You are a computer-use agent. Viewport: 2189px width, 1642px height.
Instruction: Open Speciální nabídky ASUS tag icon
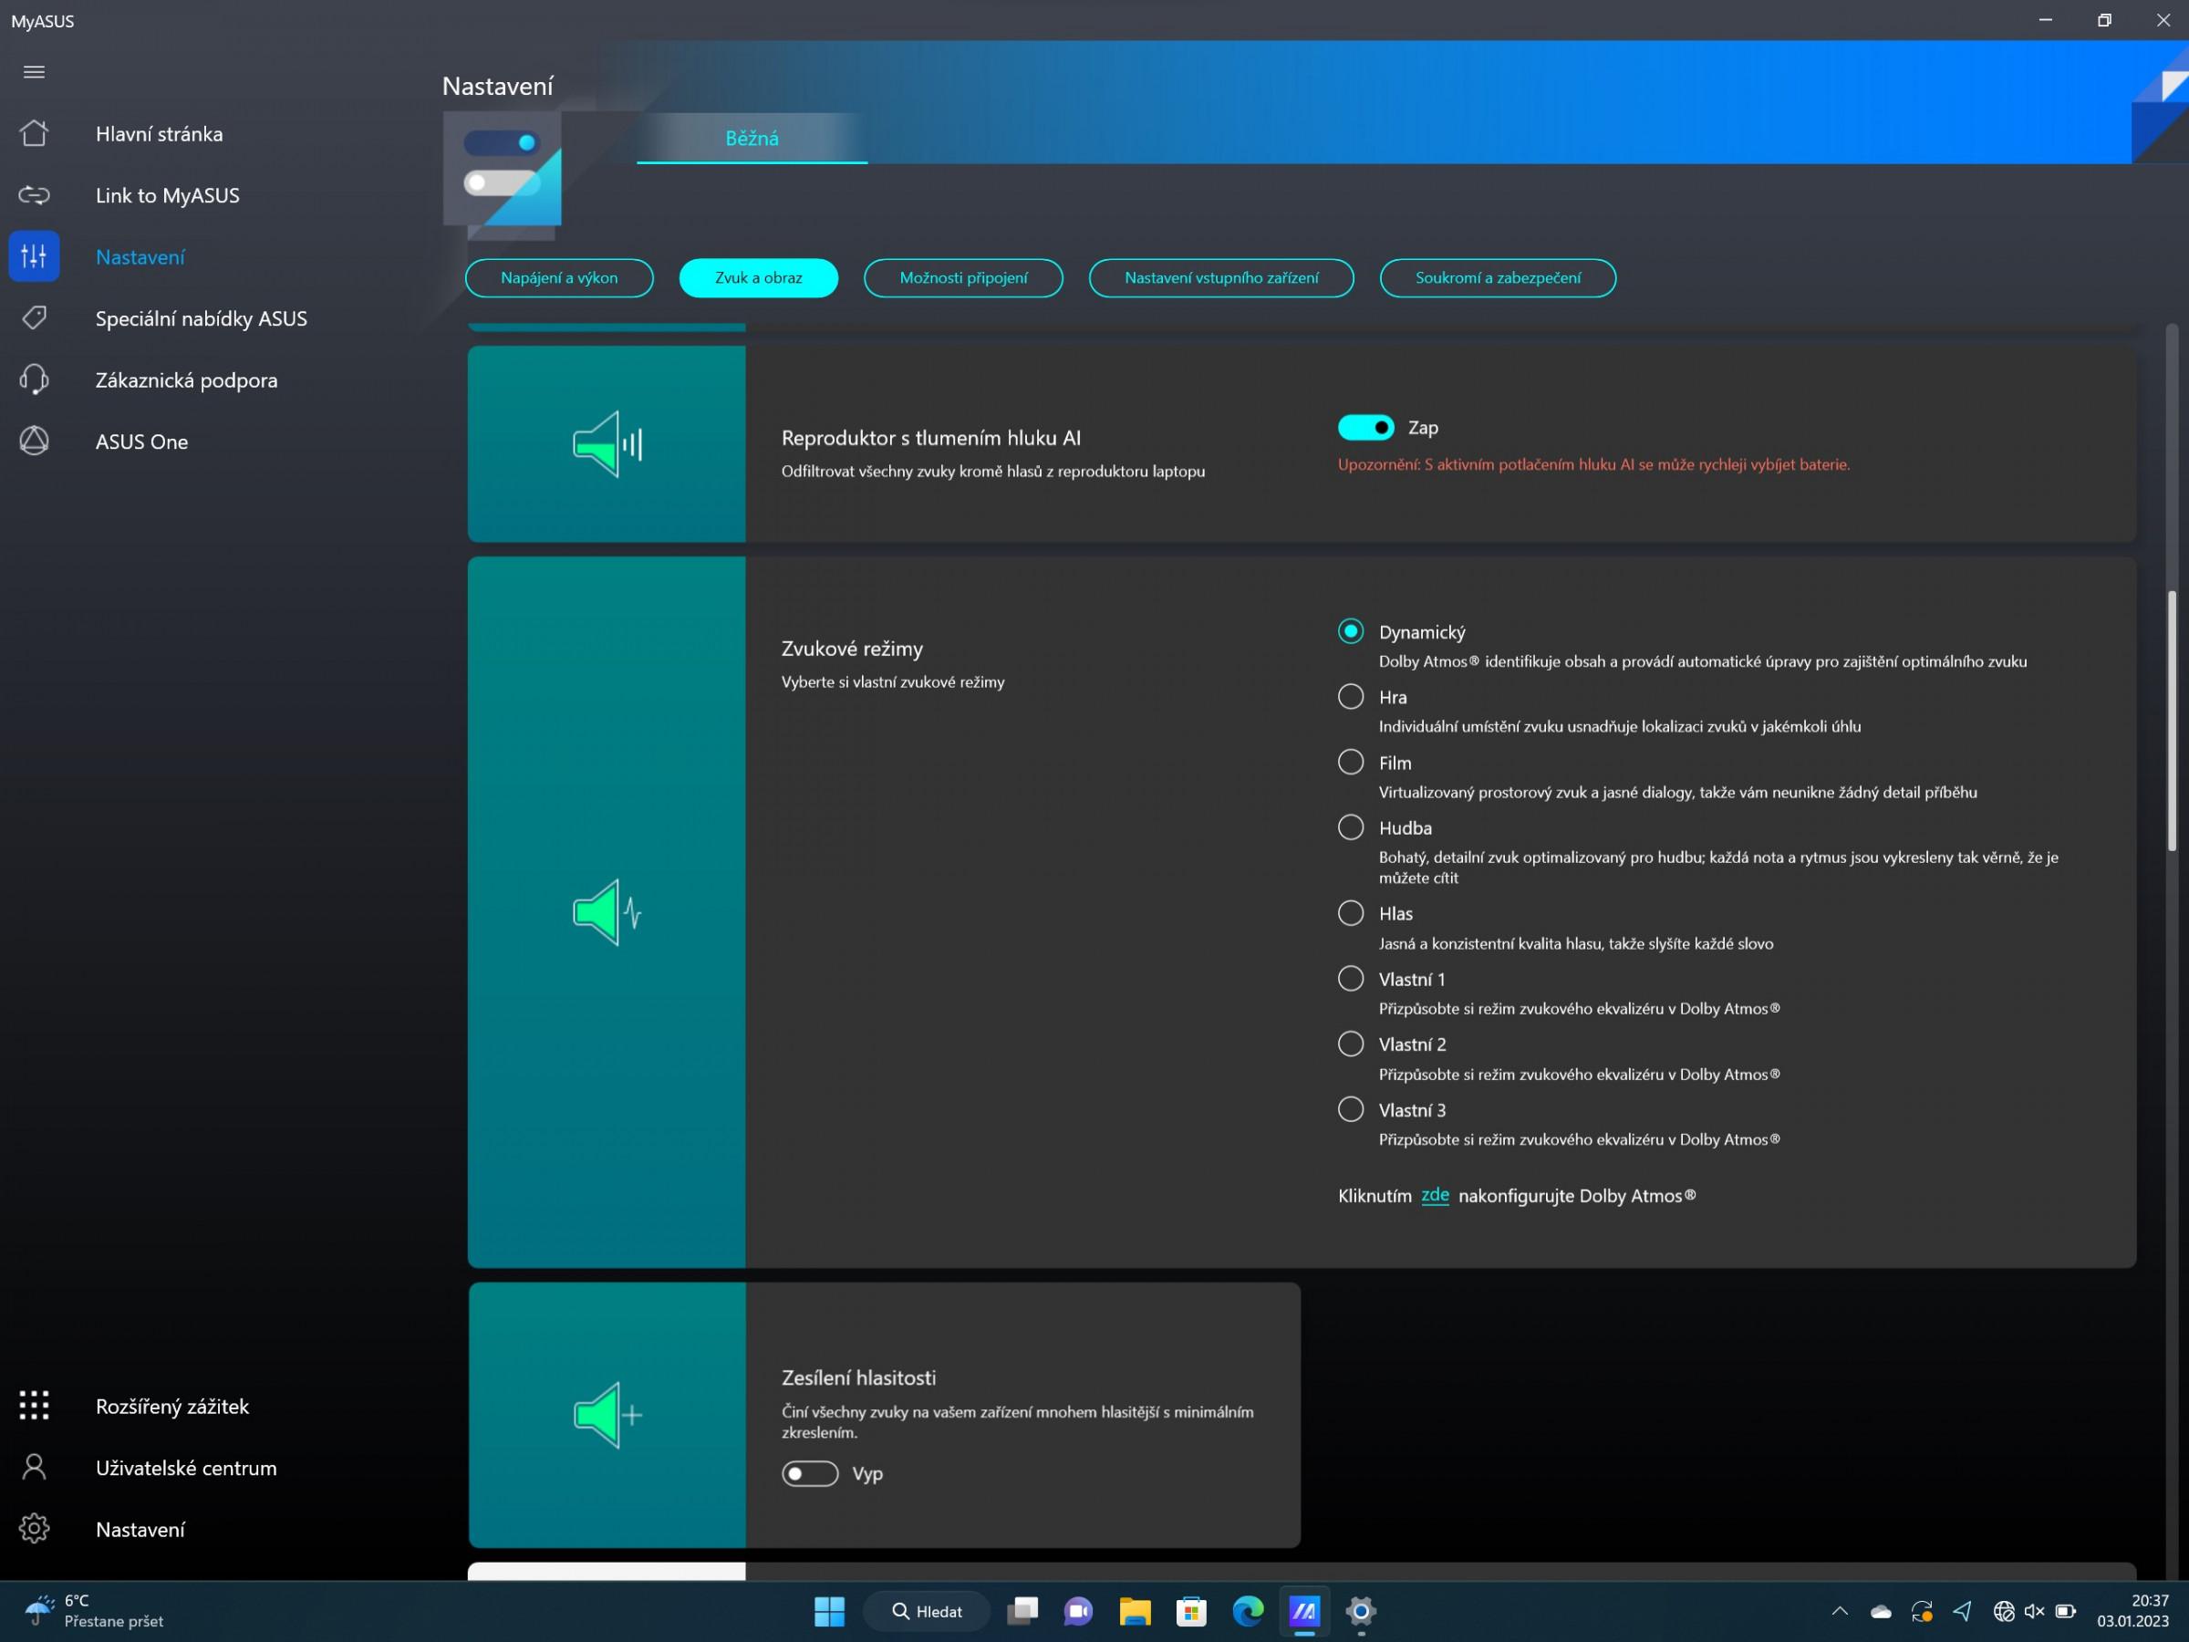[34, 317]
